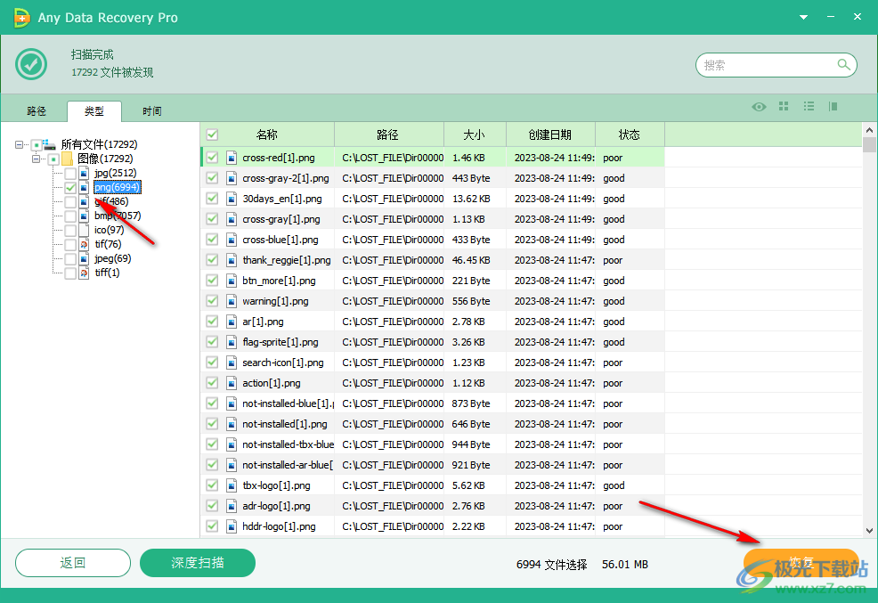This screenshot has height=603, width=878.
Task: Click the orange 恢复 recover button
Action: coord(801,563)
